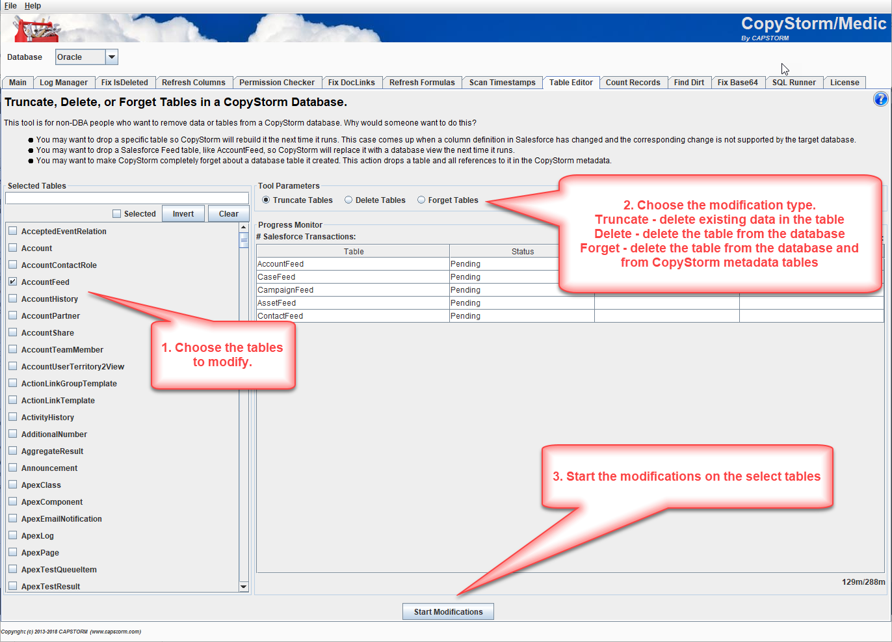
Task: Switch to the Main tab
Action: [18, 83]
